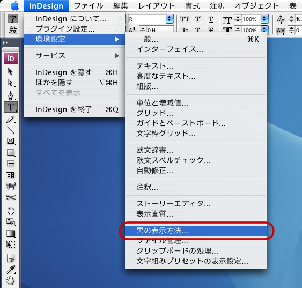The image size is (302, 288).
Task: Choose InDesign を終了 to quit
Action: (x=75, y=109)
